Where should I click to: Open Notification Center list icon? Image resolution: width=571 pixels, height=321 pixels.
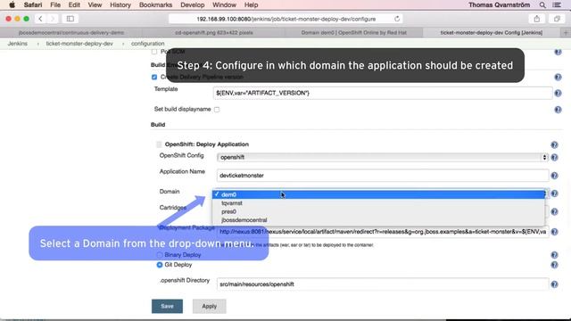(557, 5)
